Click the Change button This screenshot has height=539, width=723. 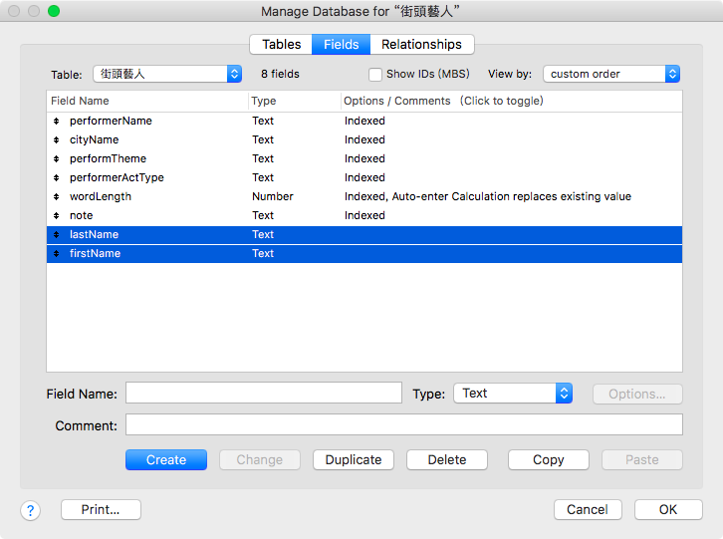click(x=260, y=459)
